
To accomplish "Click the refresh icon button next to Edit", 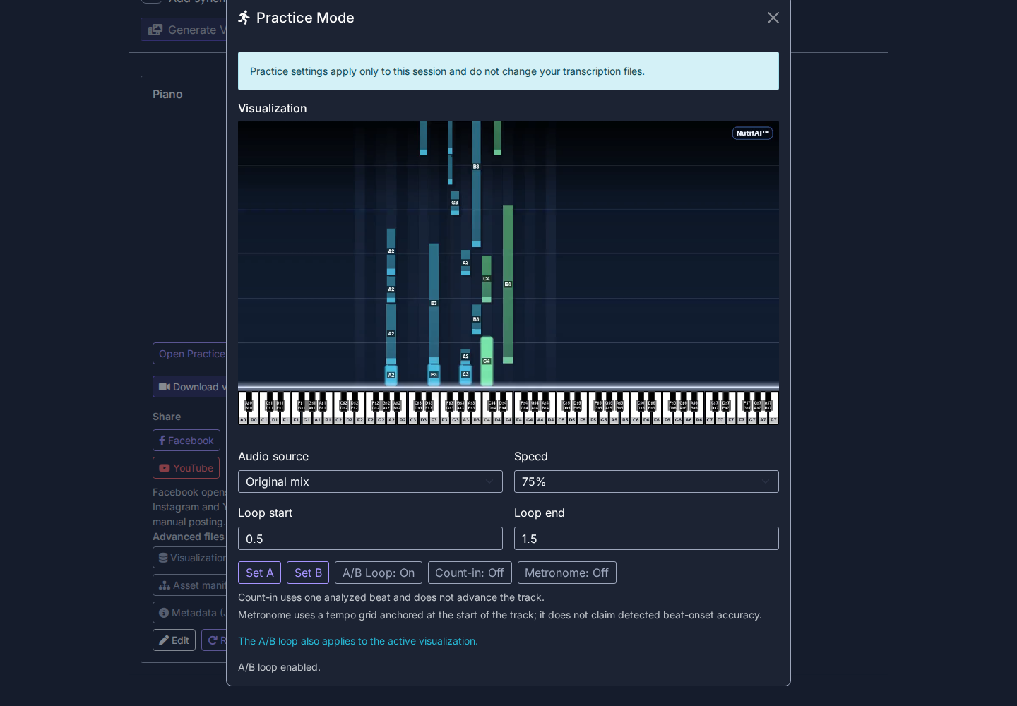I will point(214,640).
